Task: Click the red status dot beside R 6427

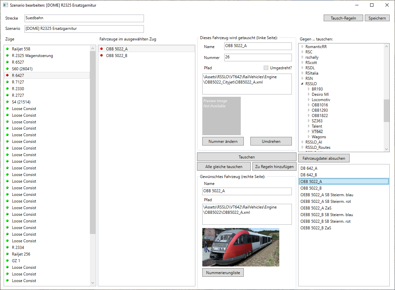Action: (x=7, y=76)
